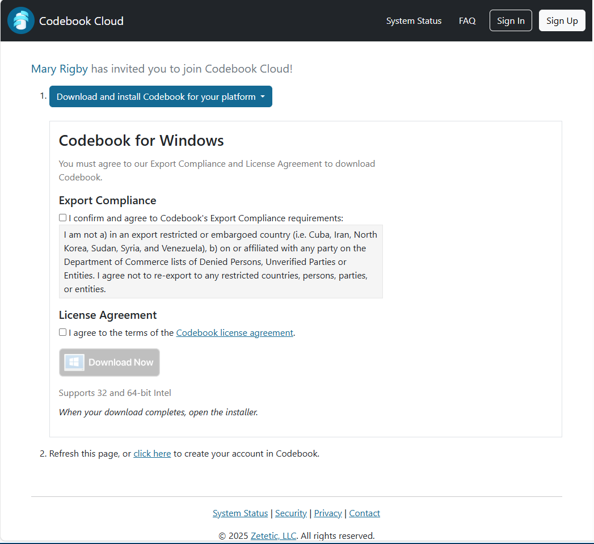This screenshot has width=594, height=544.
Task: Check the Export Compliance confirmation checkbox
Action: 62,217
